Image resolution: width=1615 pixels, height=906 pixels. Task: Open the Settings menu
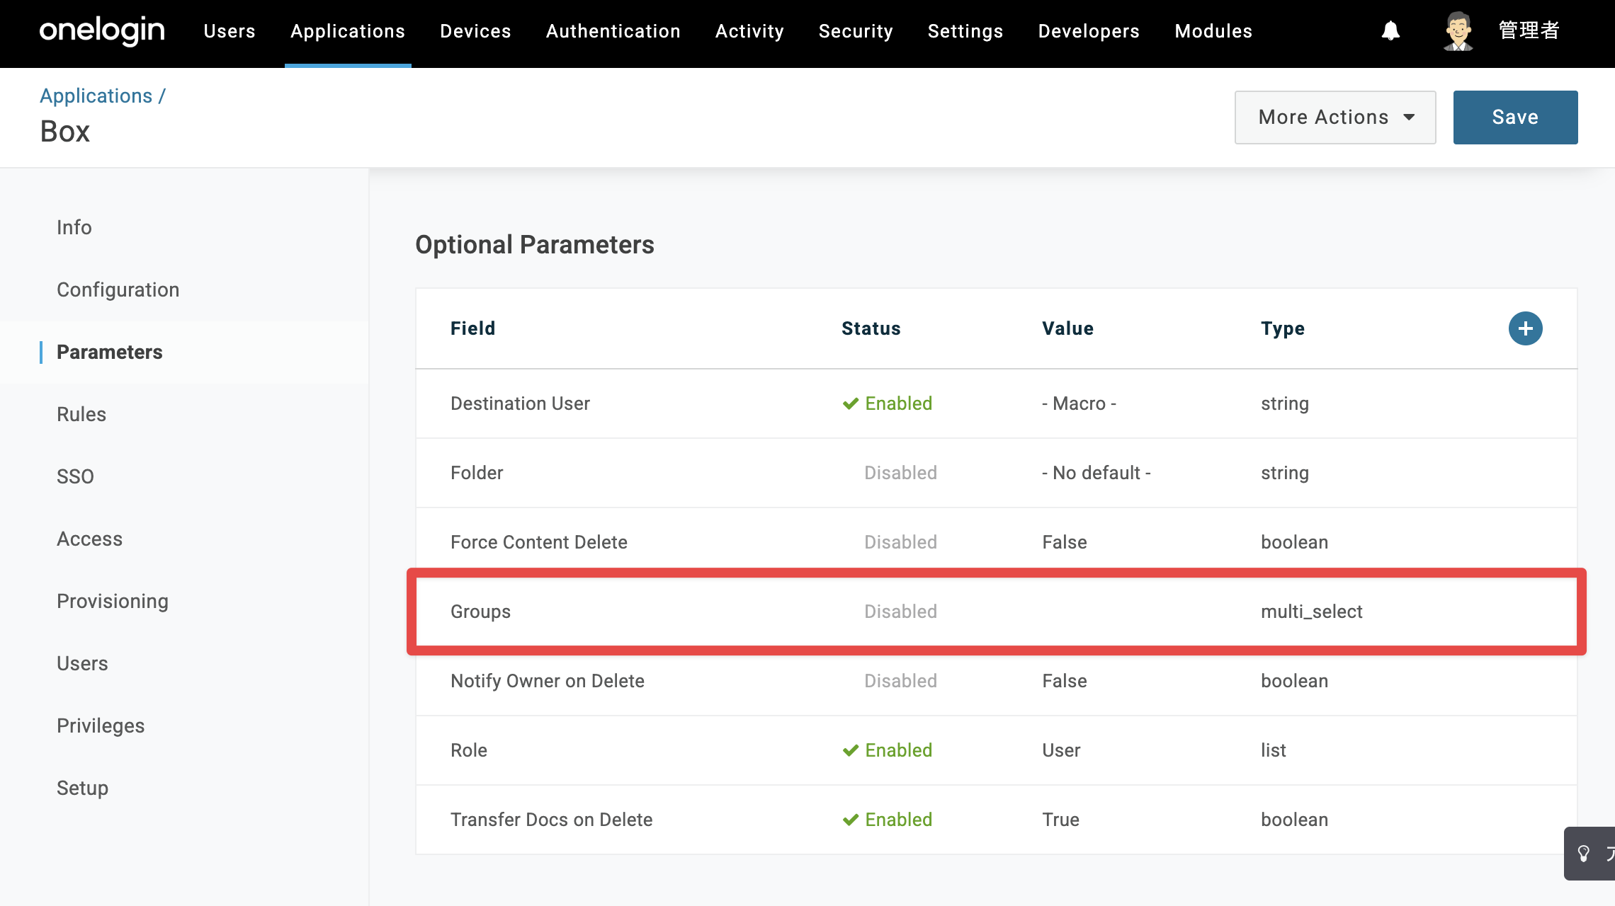[965, 31]
